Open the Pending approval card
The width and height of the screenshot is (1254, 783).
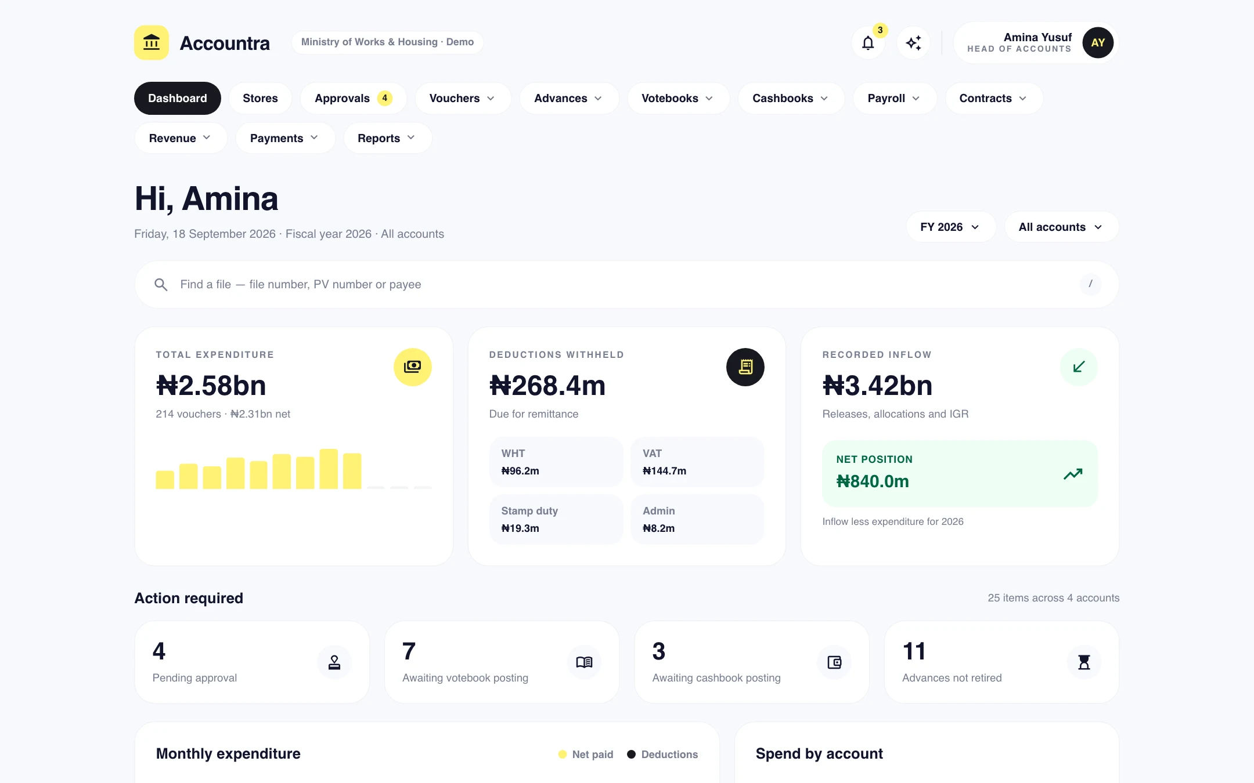coord(252,662)
